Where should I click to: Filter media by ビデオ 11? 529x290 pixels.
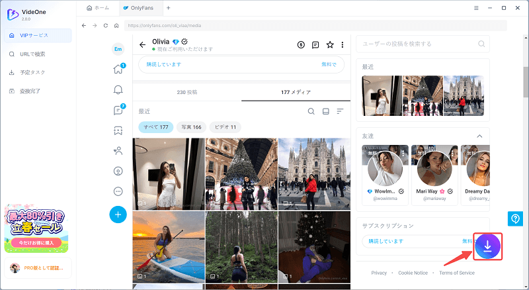pyautogui.click(x=225, y=126)
